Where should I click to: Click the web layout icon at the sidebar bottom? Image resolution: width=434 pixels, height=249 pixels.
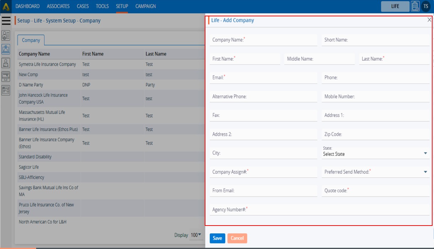[x=6, y=90]
